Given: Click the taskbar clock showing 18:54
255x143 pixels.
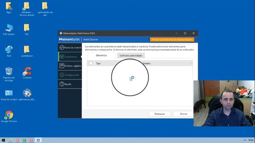Looking at the screenshot, I should [251, 140].
